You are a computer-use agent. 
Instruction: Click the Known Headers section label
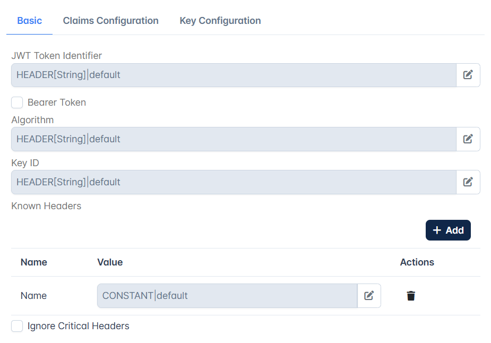pos(46,206)
